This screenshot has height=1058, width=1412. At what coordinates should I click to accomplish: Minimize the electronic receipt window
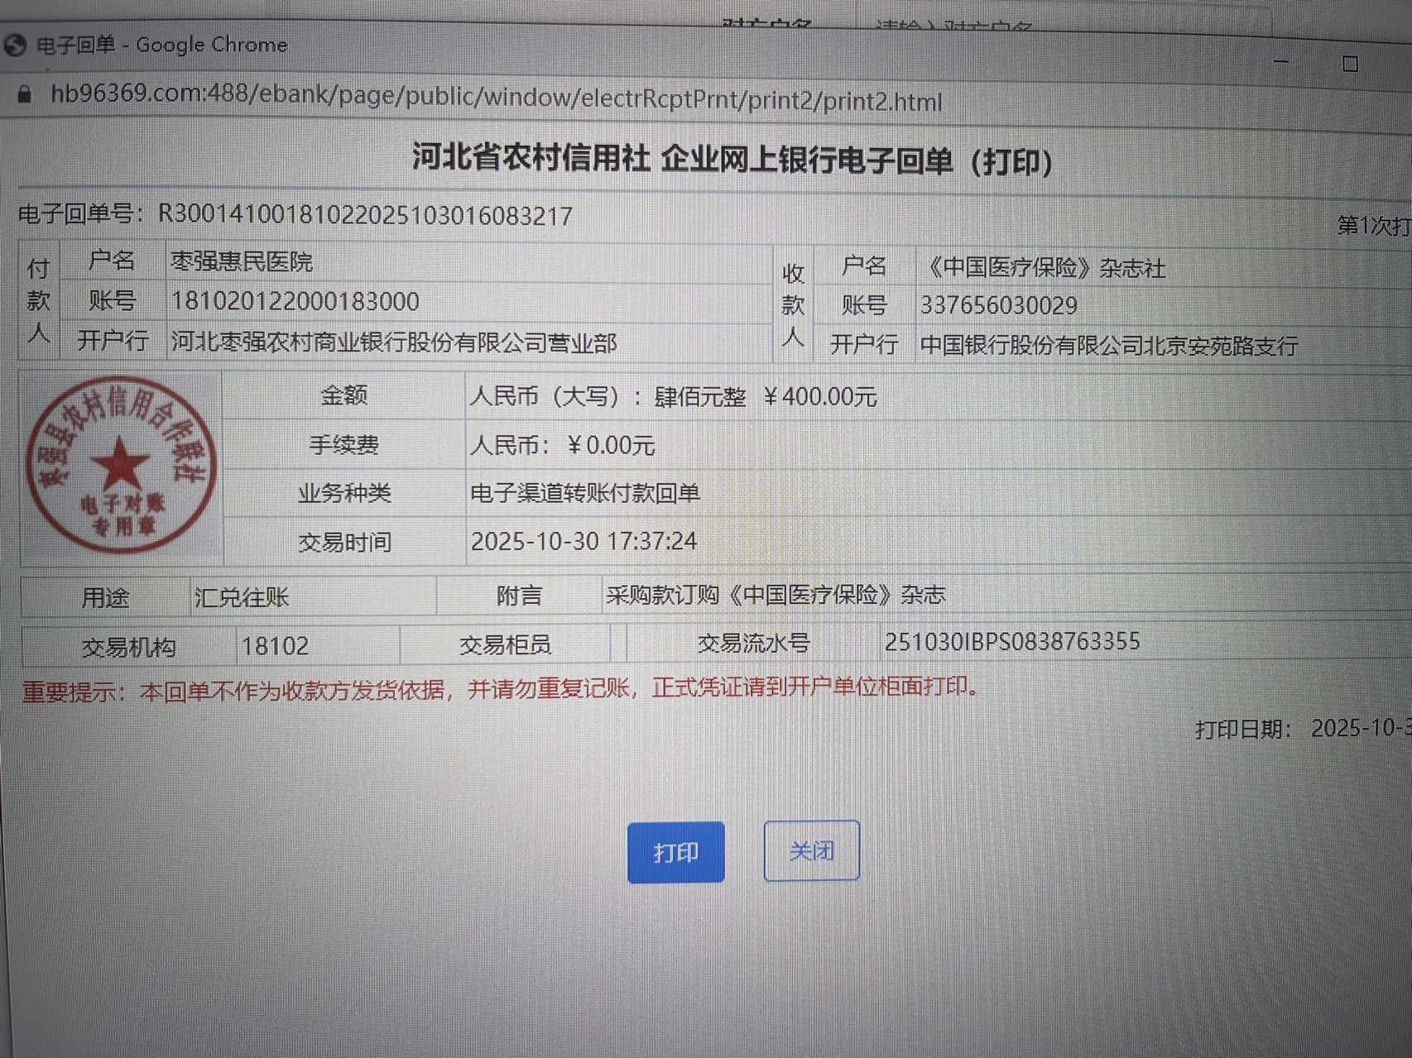(x=1281, y=62)
